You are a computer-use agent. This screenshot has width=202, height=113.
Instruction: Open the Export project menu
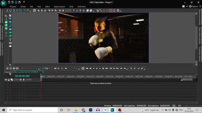point(60,7)
